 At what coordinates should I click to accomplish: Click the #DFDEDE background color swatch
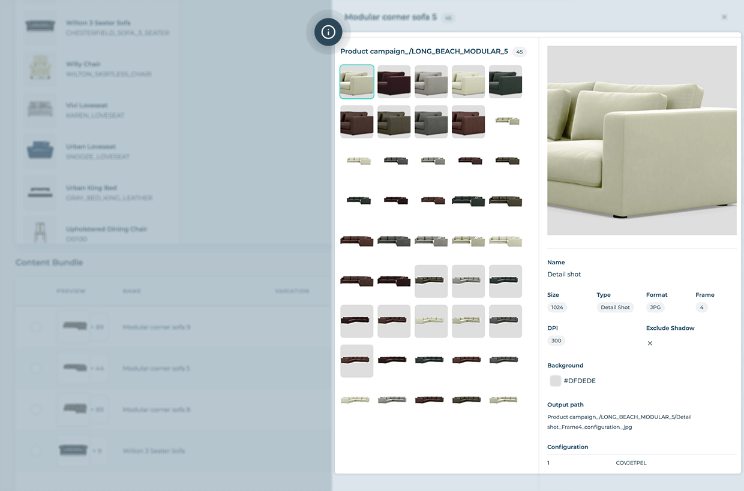click(x=555, y=381)
